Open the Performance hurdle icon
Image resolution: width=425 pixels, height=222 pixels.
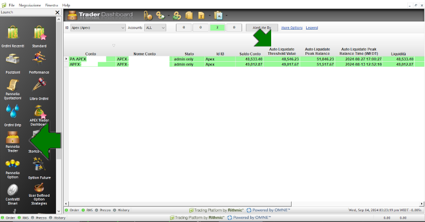point(39,60)
